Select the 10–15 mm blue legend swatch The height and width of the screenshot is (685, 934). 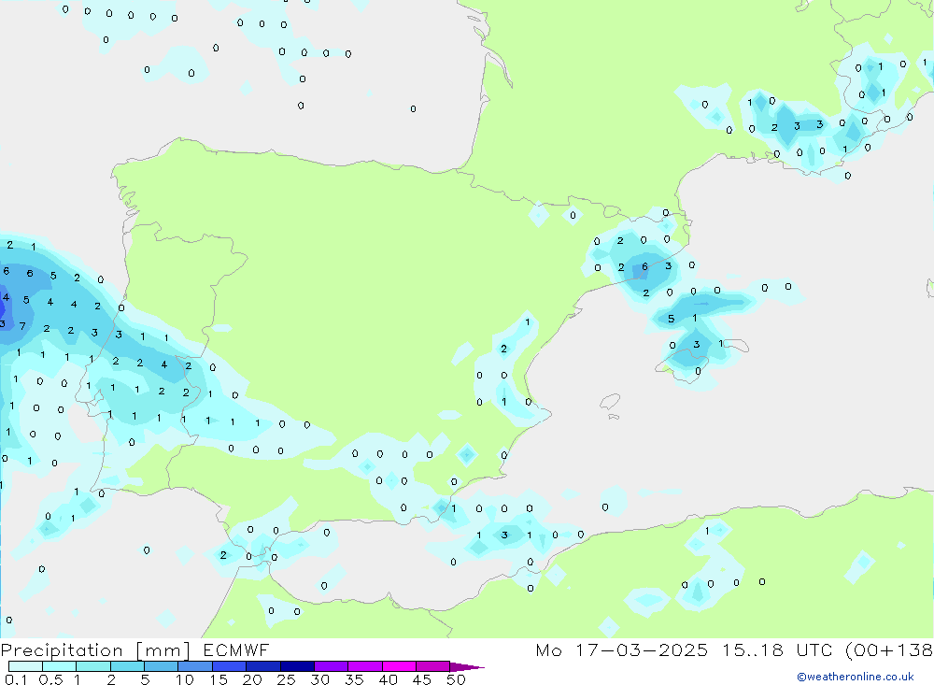pyautogui.click(x=195, y=666)
